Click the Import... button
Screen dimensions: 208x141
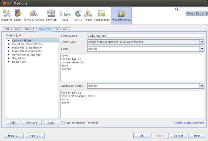pos(34,136)
